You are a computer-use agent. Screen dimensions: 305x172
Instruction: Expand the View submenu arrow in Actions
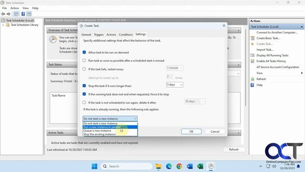tap(302, 73)
